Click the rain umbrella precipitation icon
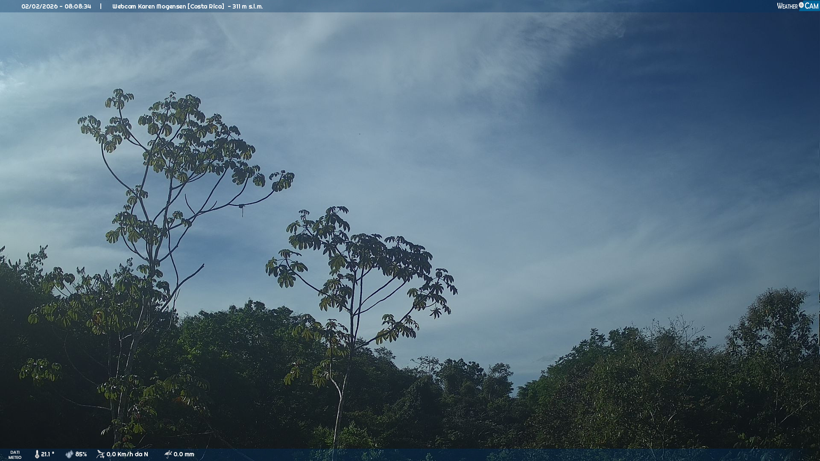The width and height of the screenshot is (820, 461). [168, 454]
